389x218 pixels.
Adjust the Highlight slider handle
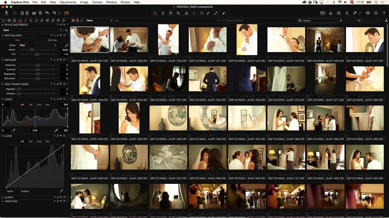pyautogui.click(x=19, y=89)
